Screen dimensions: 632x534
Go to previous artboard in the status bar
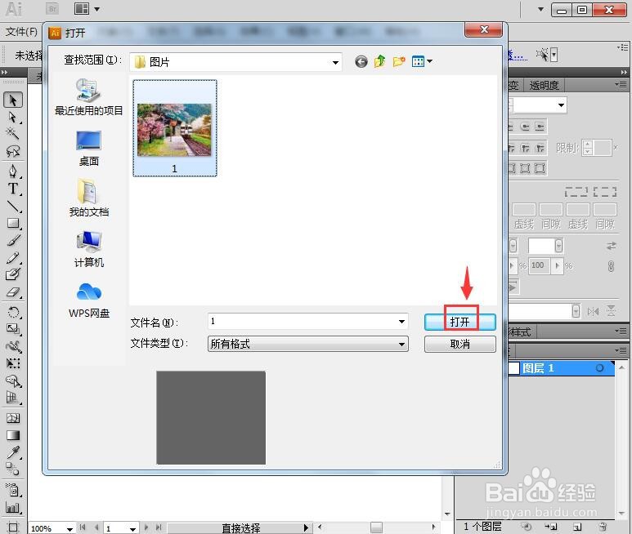tap(96, 527)
